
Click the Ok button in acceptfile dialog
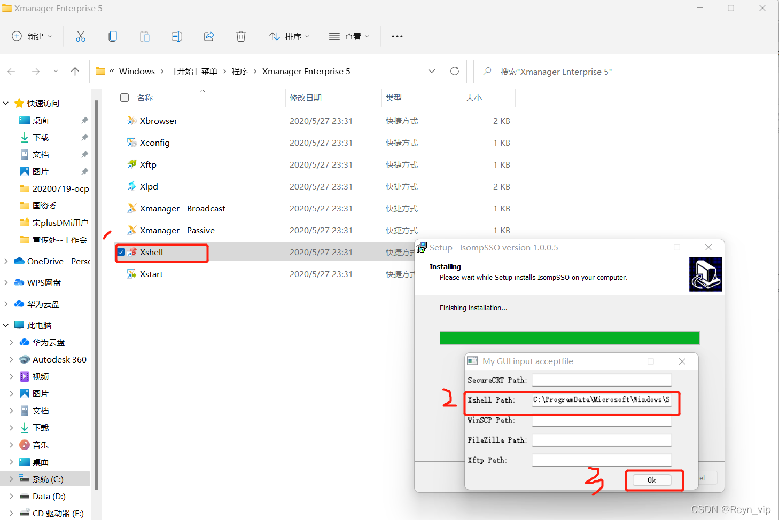pyautogui.click(x=652, y=480)
